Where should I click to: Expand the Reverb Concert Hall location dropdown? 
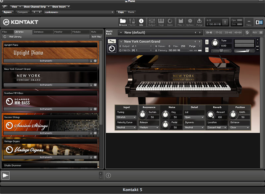pyautogui.click(x=217, y=127)
